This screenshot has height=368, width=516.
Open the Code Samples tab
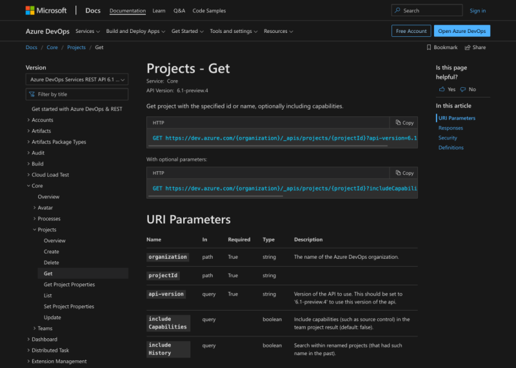tap(210, 11)
